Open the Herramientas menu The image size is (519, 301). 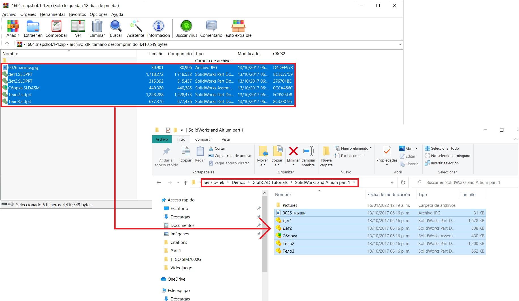tap(52, 14)
